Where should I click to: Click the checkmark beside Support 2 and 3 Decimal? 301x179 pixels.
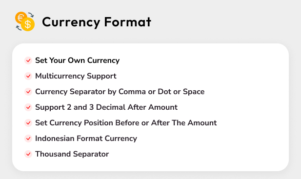(x=28, y=107)
